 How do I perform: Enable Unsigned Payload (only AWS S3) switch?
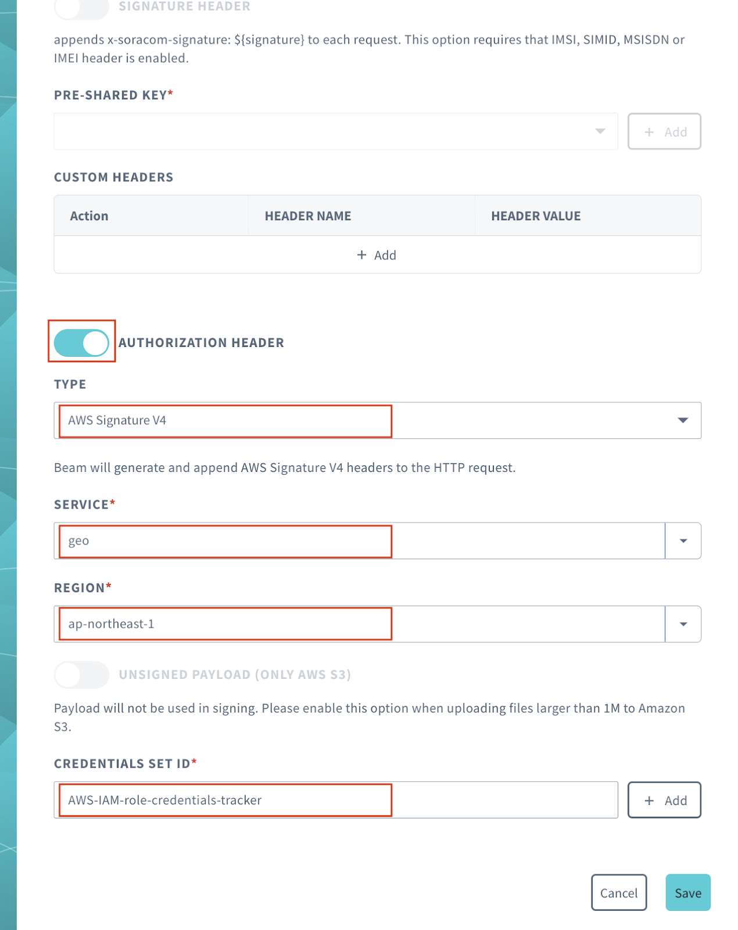pyautogui.click(x=81, y=674)
